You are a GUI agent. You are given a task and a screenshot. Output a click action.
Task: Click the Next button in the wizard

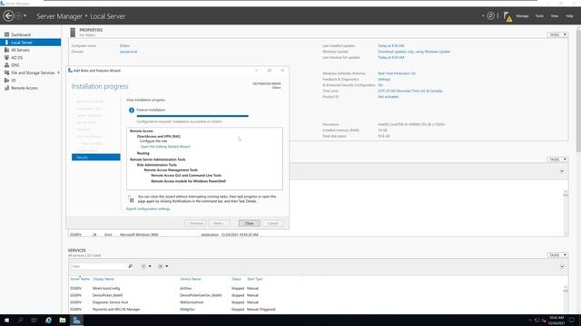(x=219, y=224)
